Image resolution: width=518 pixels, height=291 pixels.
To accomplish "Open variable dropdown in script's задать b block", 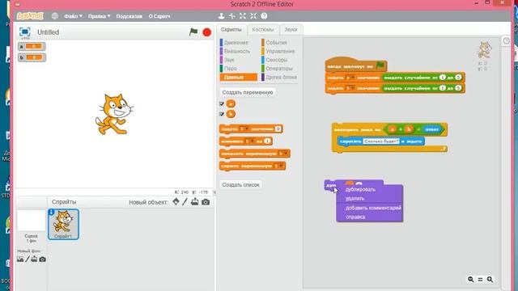I will tap(350, 88).
